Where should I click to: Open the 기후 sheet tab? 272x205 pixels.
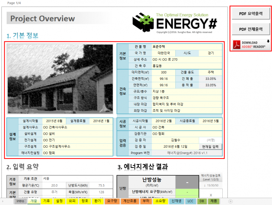[x=46, y=201]
